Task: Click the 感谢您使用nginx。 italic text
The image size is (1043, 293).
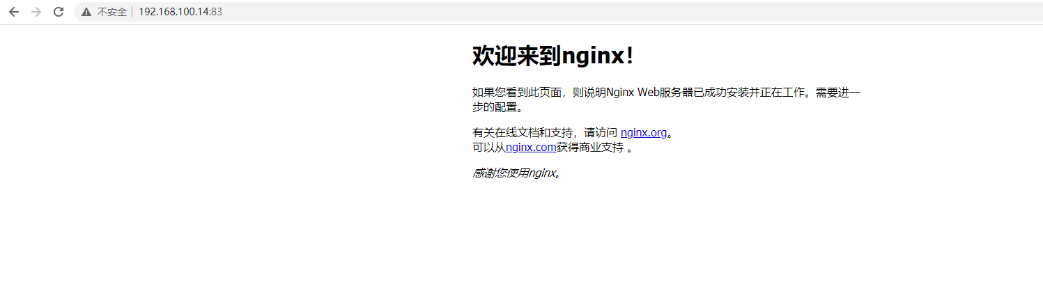Action: (517, 173)
